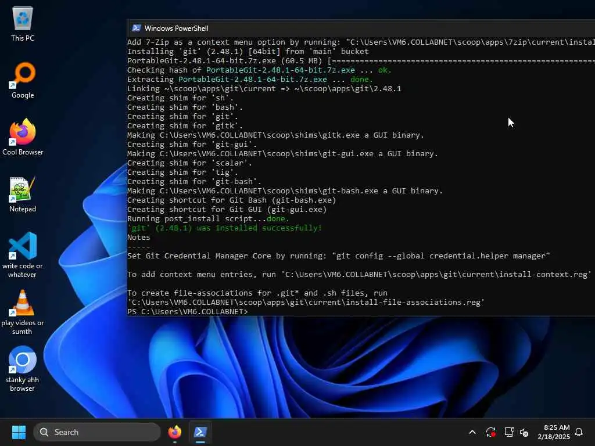
Task: Open the sync update tray icon
Action: coord(490,432)
